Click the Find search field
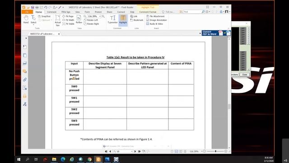The height and width of the screenshot is (163, 289). 192,12
